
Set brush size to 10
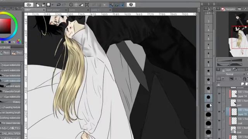click(x=208, y=72)
